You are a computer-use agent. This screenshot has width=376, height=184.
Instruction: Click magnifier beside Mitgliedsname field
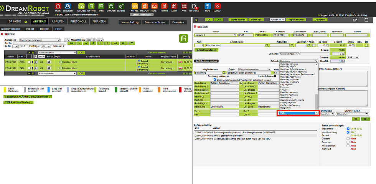click(224, 72)
